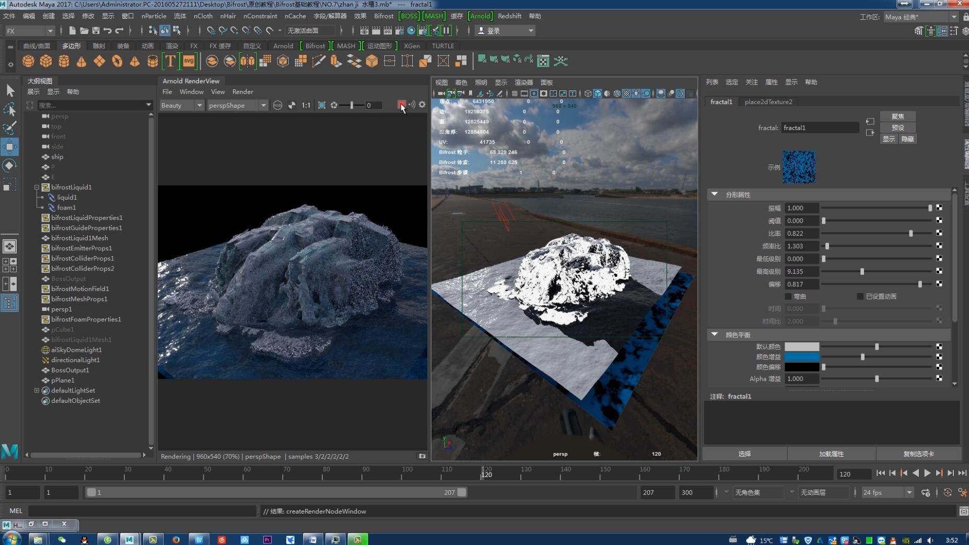Click the polygon Type text tool icon
Screen dimensions: 969x545
170,61
